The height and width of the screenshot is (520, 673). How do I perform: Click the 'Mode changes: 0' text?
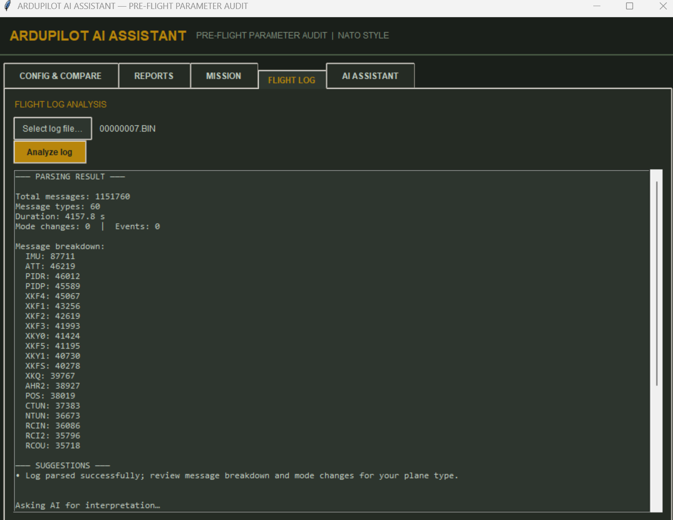coord(53,226)
